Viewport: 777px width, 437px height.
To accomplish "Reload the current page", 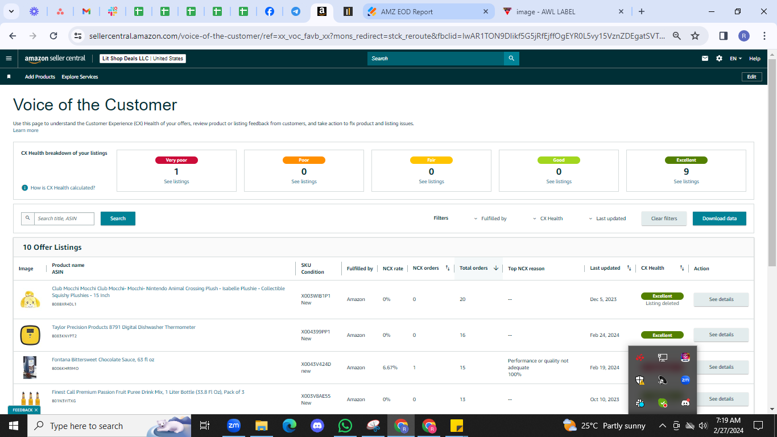I will (53, 36).
